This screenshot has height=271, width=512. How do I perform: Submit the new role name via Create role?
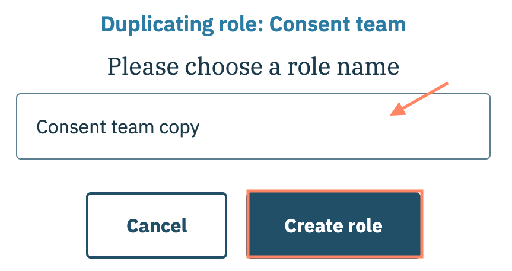pyautogui.click(x=333, y=225)
